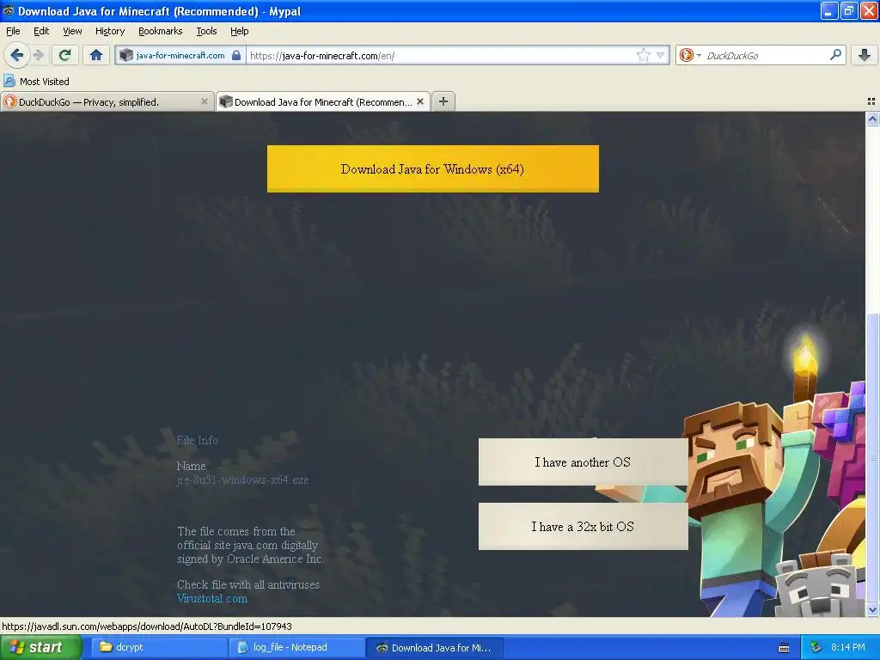Viewport: 880px width, 660px height.
Task: Open the File menu
Action: [13, 31]
